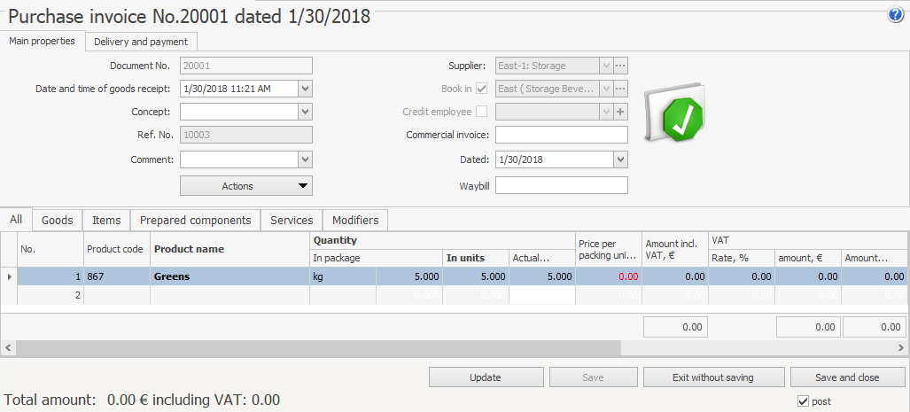Click Exit without saving

712,377
